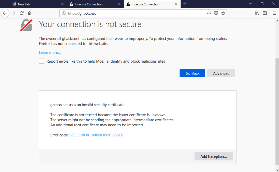Viewport: 279px width, 172px height.
Task: Collapse the Advanced details section
Action: pyautogui.click(x=221, y=73)
